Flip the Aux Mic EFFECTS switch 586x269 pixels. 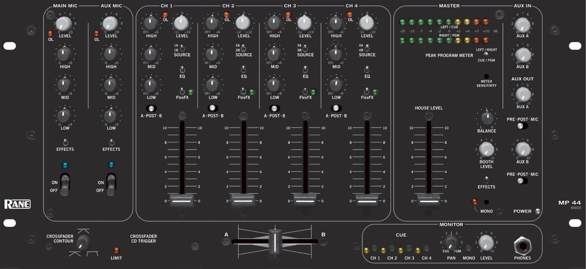[111, 142]
